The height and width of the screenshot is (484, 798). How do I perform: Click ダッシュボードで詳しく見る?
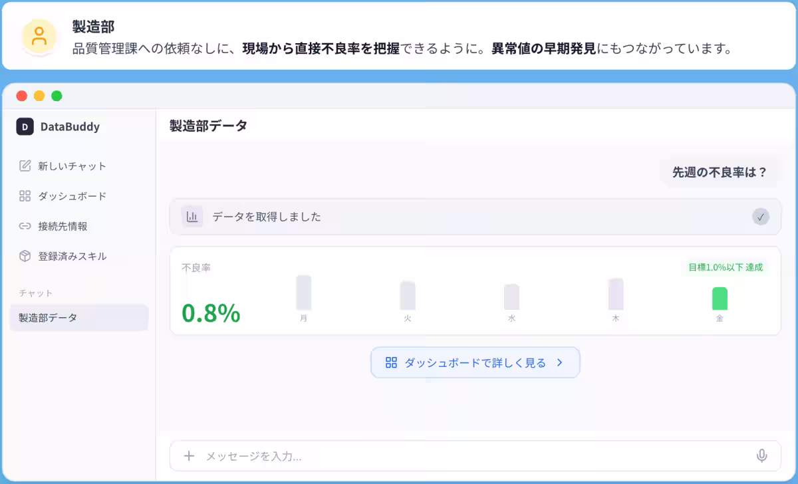click(x=475, y=362)
